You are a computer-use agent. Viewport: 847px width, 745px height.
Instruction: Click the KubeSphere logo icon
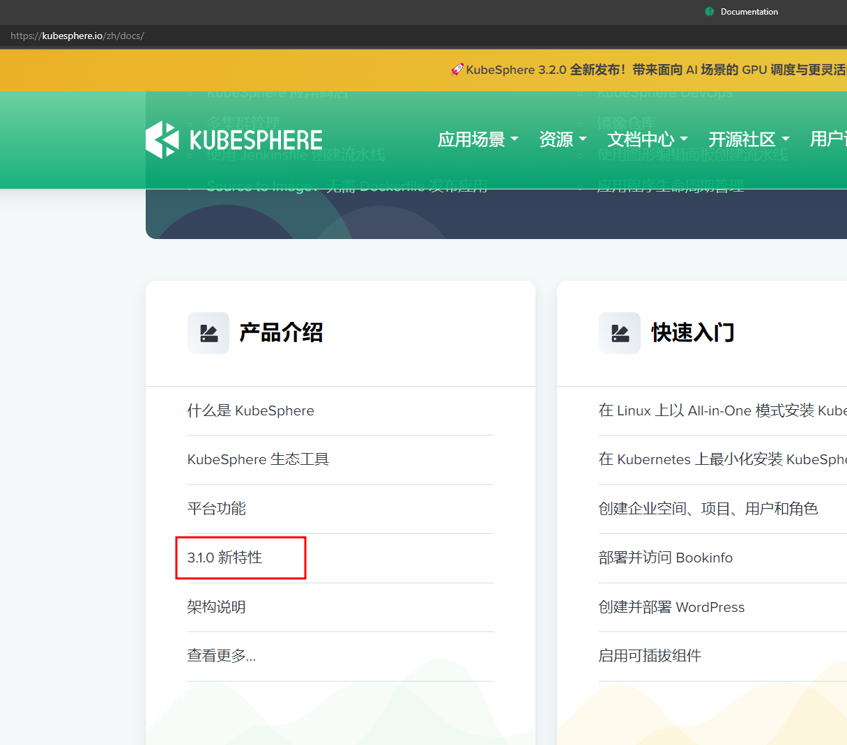[162, 139]
